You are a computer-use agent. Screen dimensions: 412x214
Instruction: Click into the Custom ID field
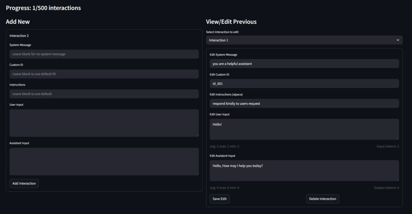coord(104,74)
